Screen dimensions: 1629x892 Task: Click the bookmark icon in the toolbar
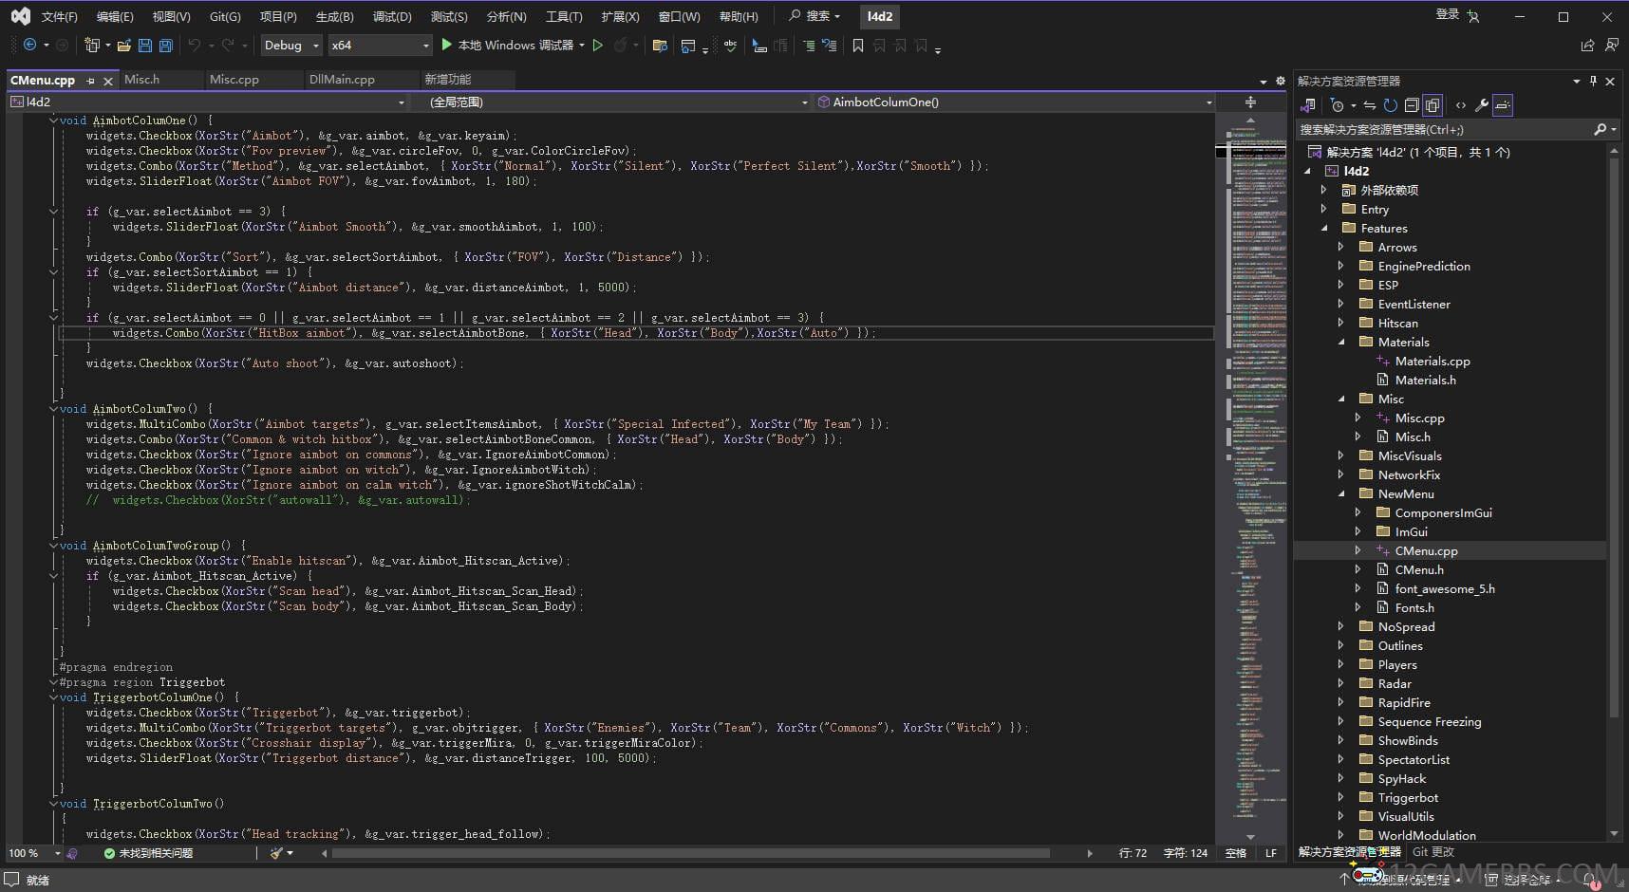858,46
